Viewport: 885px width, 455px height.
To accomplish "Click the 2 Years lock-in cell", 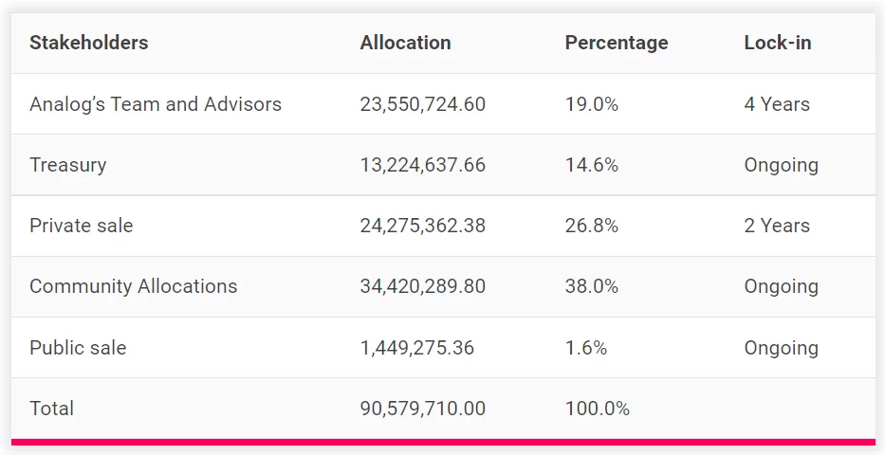I will [x=777, y=226].
